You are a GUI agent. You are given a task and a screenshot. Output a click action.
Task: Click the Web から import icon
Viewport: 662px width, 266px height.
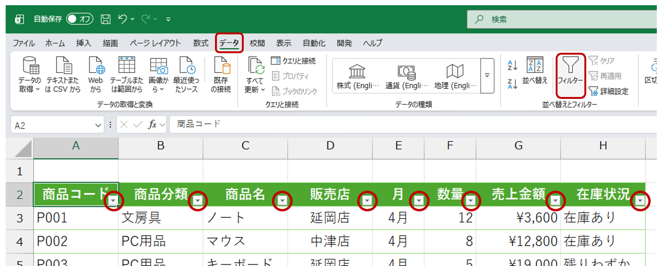(x=96, y=74)
